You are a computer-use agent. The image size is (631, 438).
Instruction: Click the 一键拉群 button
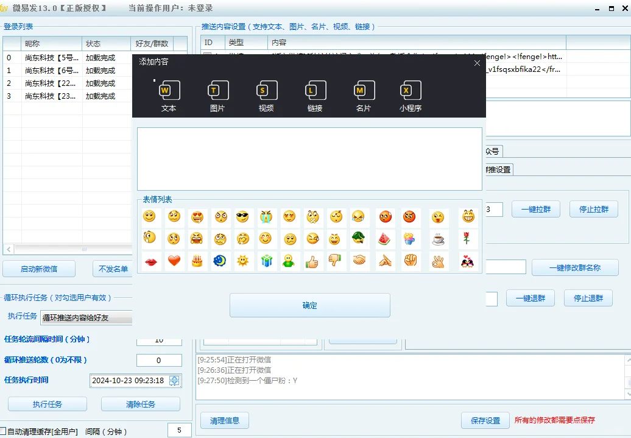[535, 210]
